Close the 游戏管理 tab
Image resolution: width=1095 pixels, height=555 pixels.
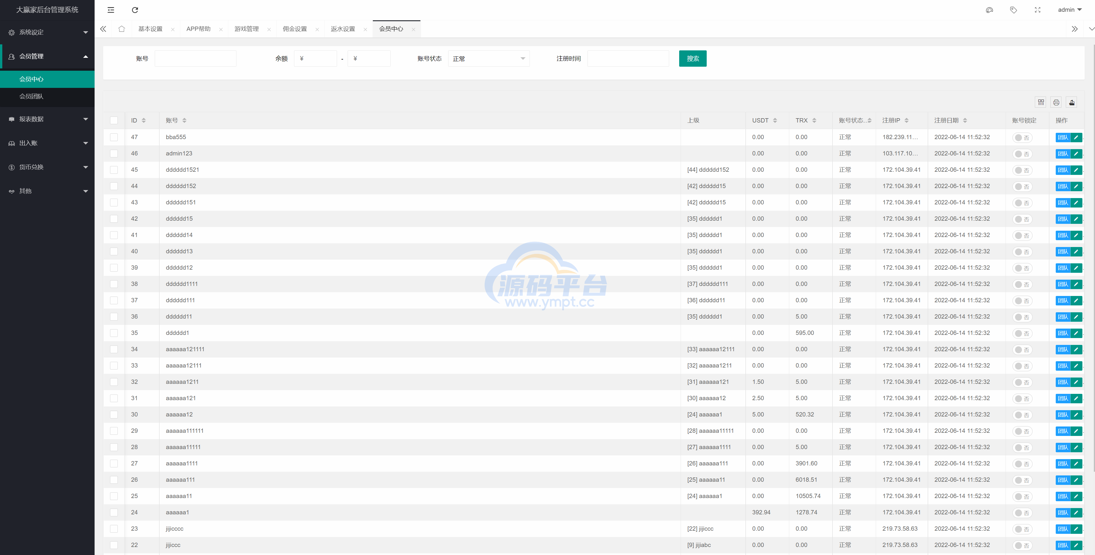point(269,29)
